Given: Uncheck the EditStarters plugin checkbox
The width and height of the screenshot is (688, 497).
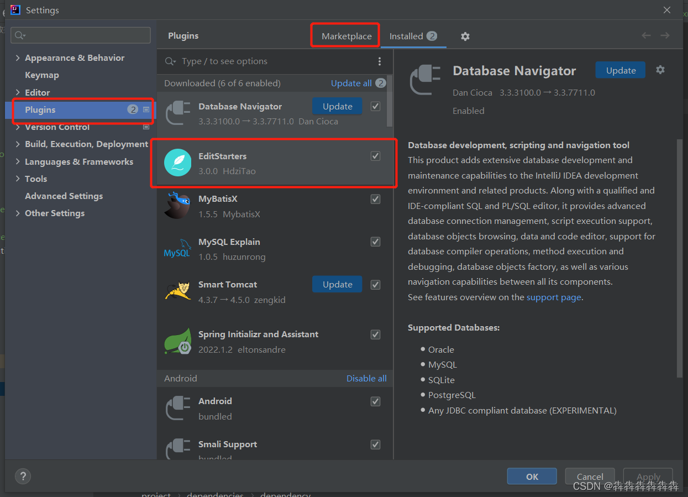Looking at the screenshot, I should (376, 156).
